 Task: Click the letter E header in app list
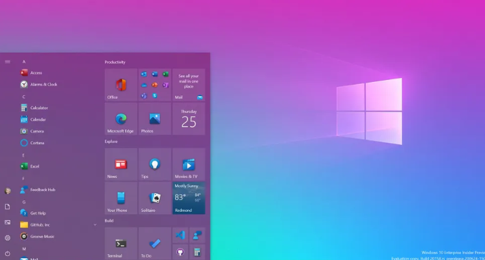23,155
